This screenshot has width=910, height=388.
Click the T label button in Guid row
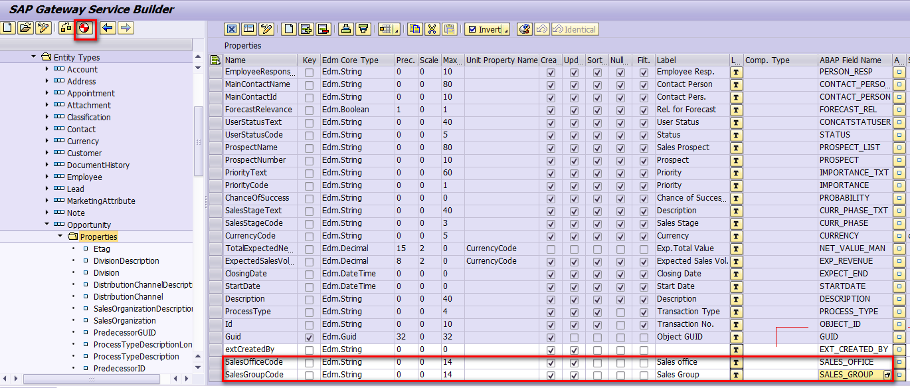[x=736, y=337]
